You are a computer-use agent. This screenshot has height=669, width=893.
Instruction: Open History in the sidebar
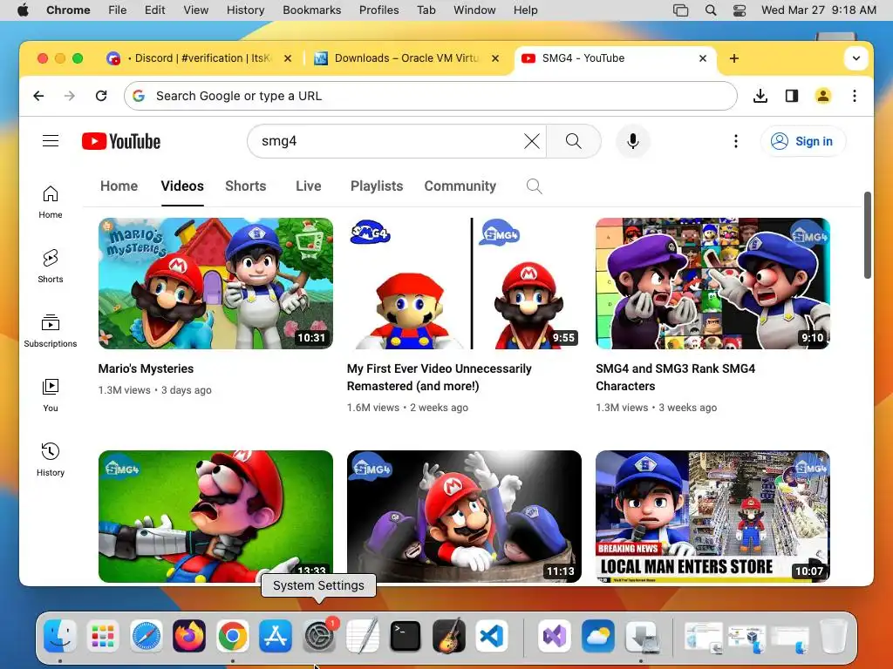(x=51, y=460)
